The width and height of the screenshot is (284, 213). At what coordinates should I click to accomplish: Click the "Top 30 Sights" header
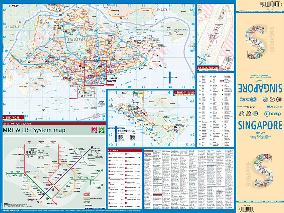(x=116, y=150)
